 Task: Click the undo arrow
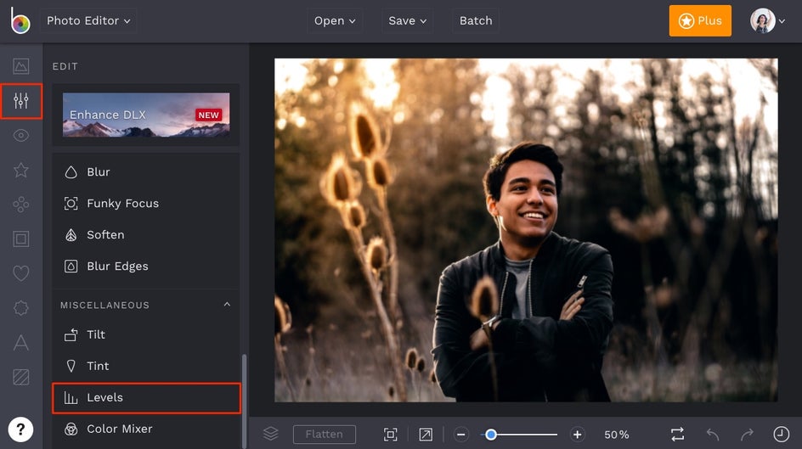click(712, 435)
